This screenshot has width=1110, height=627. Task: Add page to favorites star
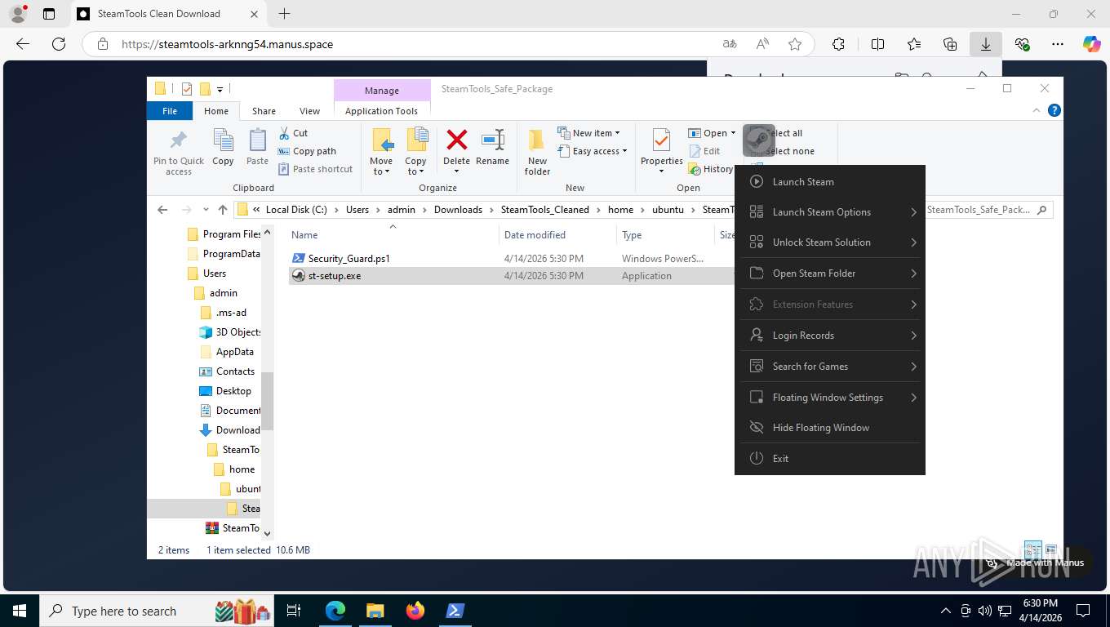[x=795, y=44]
